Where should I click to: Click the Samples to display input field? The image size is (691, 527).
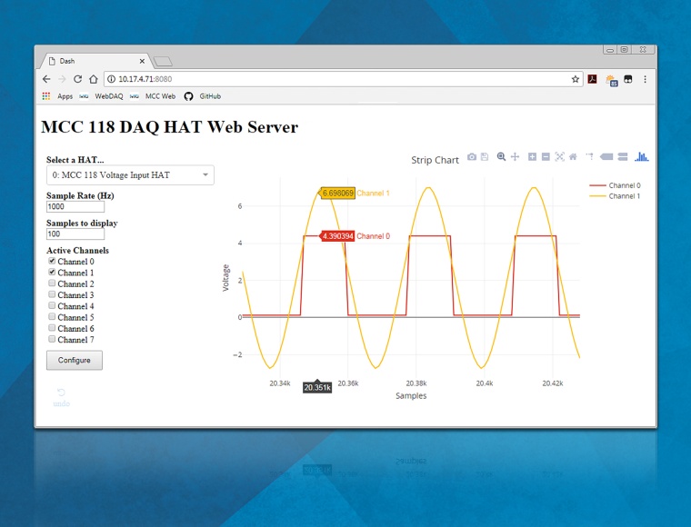pos(75,234)
